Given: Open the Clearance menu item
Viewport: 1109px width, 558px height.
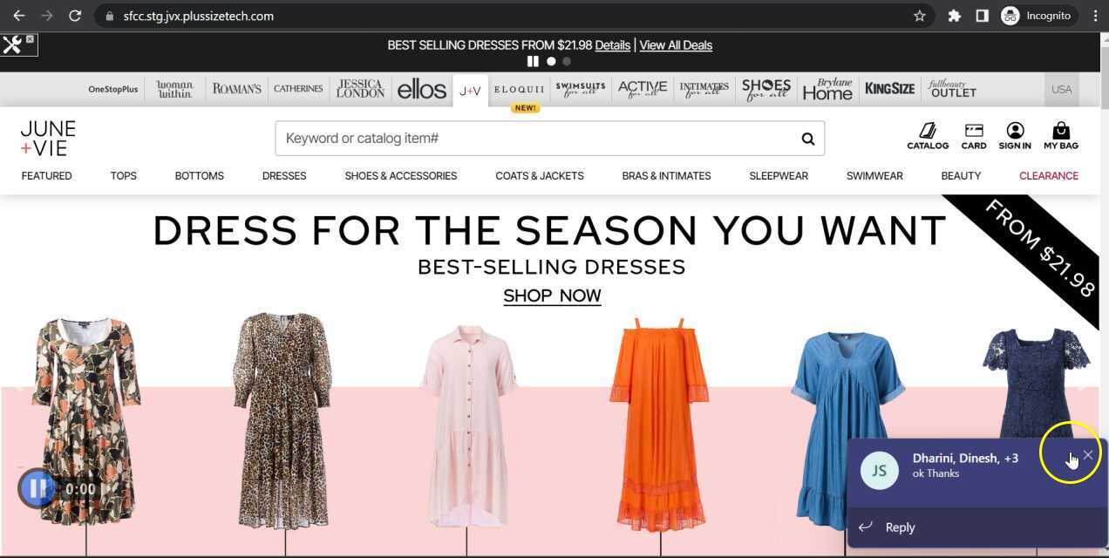Looking at the screenshot, I should point(1049,176).
